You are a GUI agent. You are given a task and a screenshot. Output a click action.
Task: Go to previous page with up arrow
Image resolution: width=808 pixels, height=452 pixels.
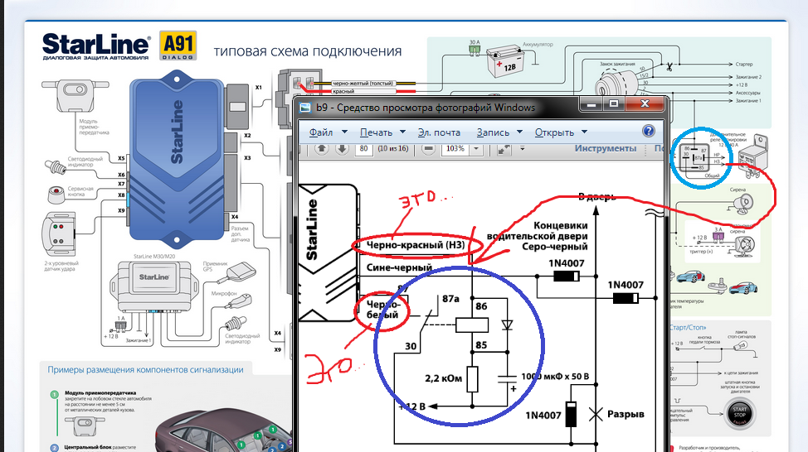coord(322,149)
